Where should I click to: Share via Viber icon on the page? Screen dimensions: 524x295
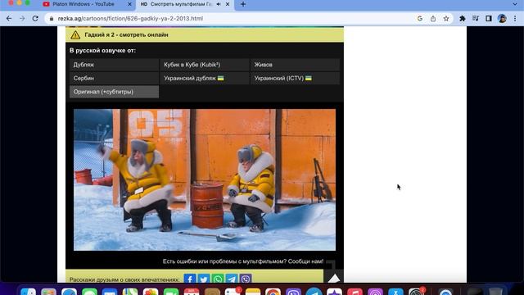(246, 279)
